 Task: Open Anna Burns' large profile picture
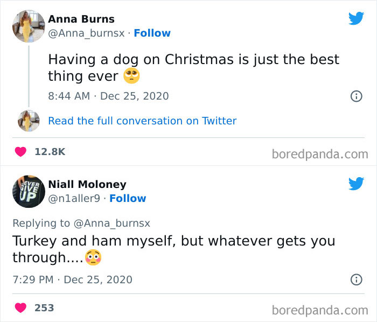tap(29, 26)
